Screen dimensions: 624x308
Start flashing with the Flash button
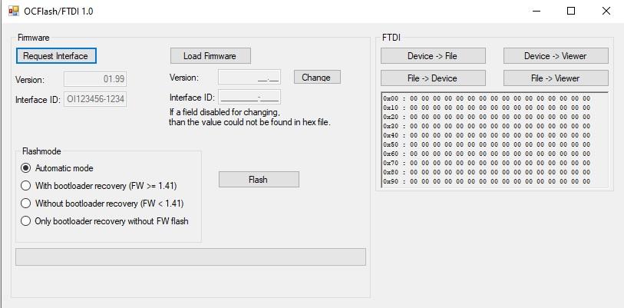coord(258,180)
